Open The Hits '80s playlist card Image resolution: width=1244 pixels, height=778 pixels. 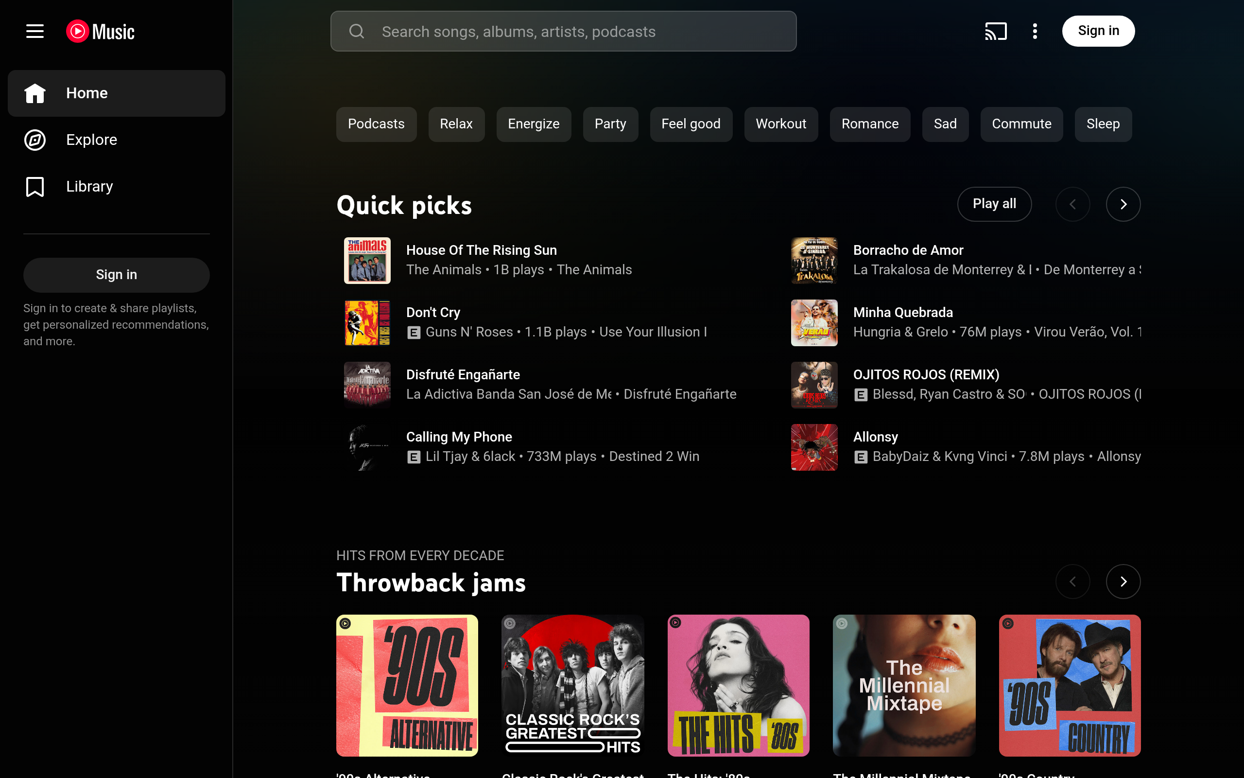point(738,686)
